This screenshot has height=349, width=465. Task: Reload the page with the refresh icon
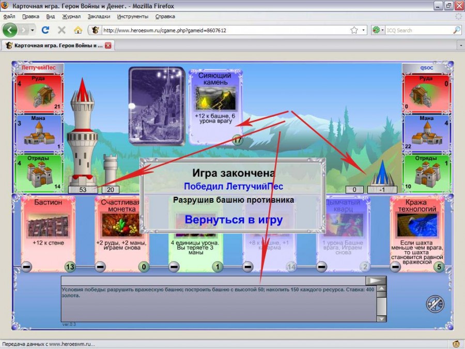[x=45, y=30]
